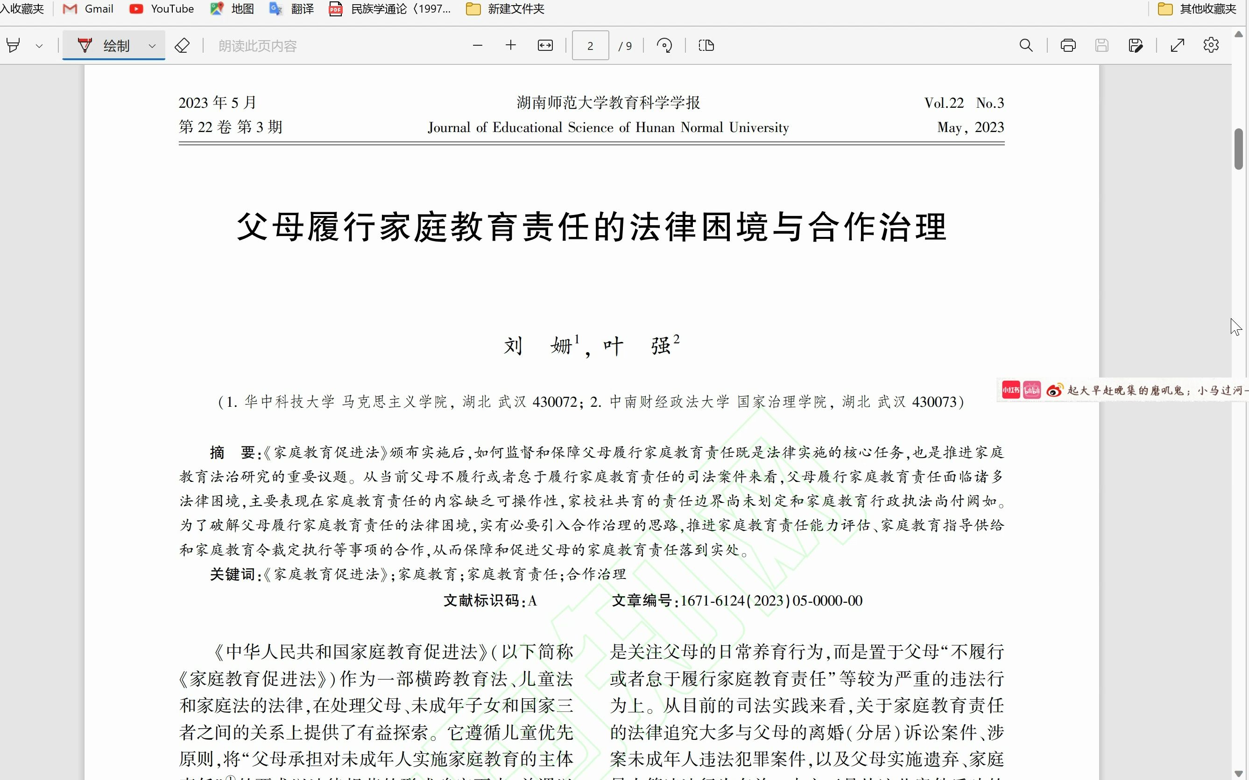Select the erase tool

point(182,45)
